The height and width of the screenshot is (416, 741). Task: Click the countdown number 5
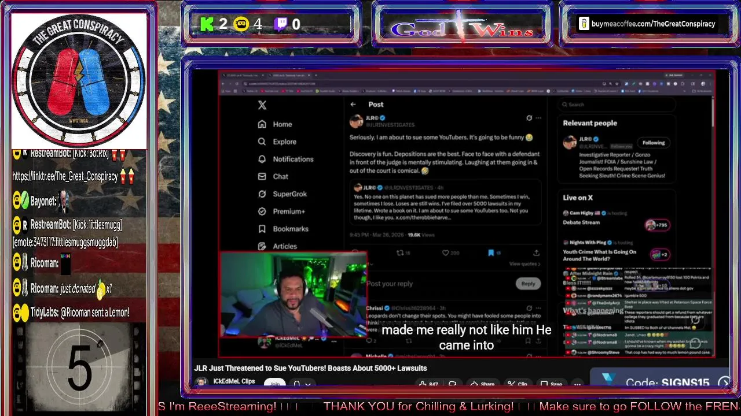pyautogui.click(x=80, y=367)
